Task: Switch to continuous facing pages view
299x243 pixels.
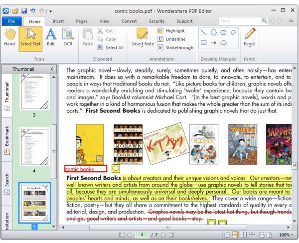Action: pyautogui.click(x=252, y=235)
